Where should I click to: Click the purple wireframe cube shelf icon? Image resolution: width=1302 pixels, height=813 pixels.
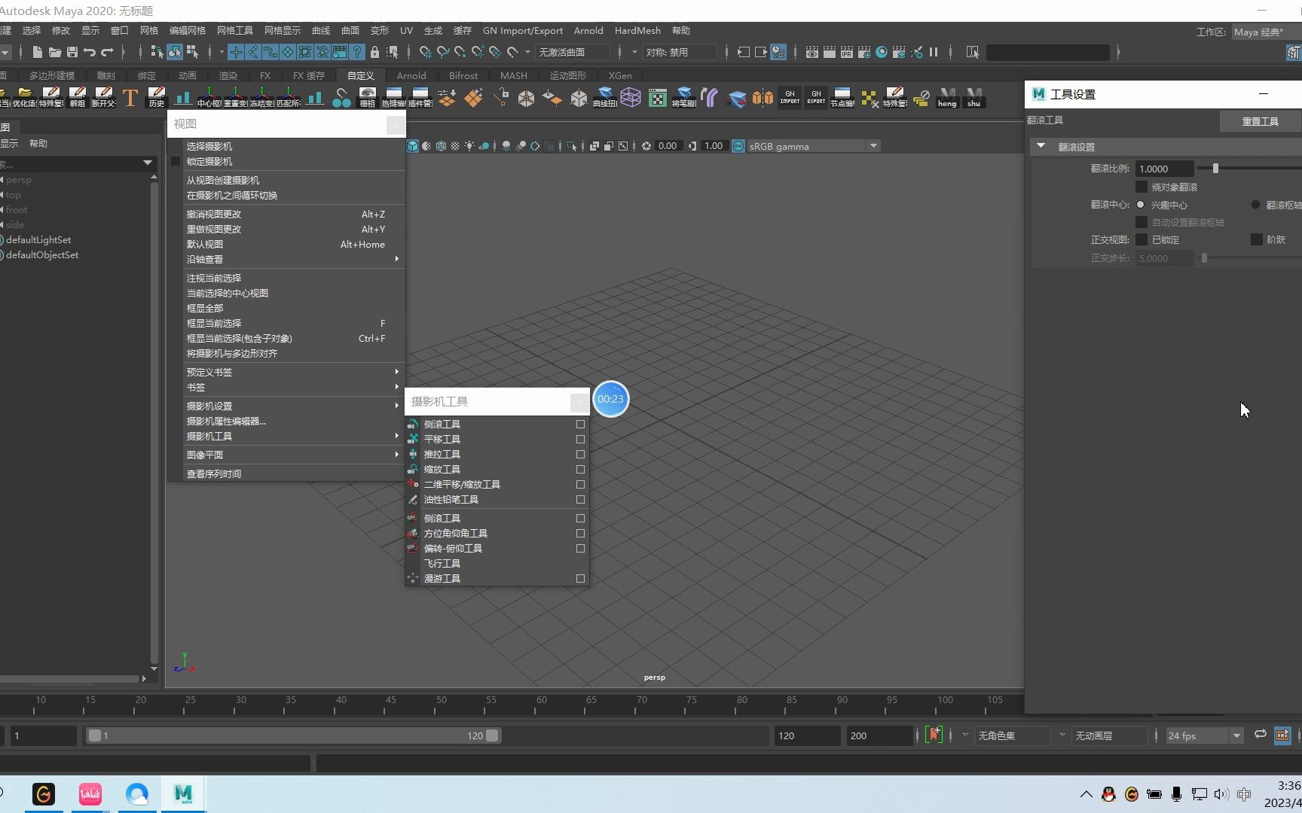pos(631,97)
